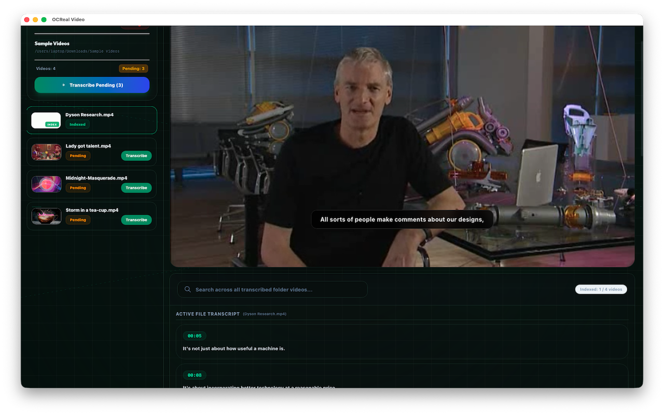Image resolution: width=664 pixels, height=415 pixels.
Task: Select the Storm in a tea-cup.mp4 file name
Action: (x=92, y=210)
